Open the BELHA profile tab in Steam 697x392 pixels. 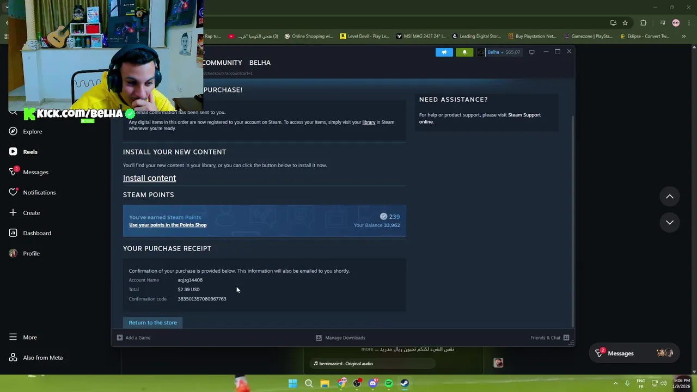[x=260, y=63]
